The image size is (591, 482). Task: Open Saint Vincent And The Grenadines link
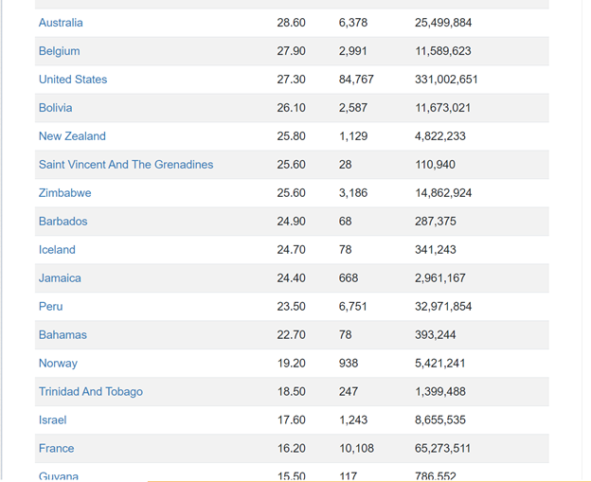tap(126, 165)
